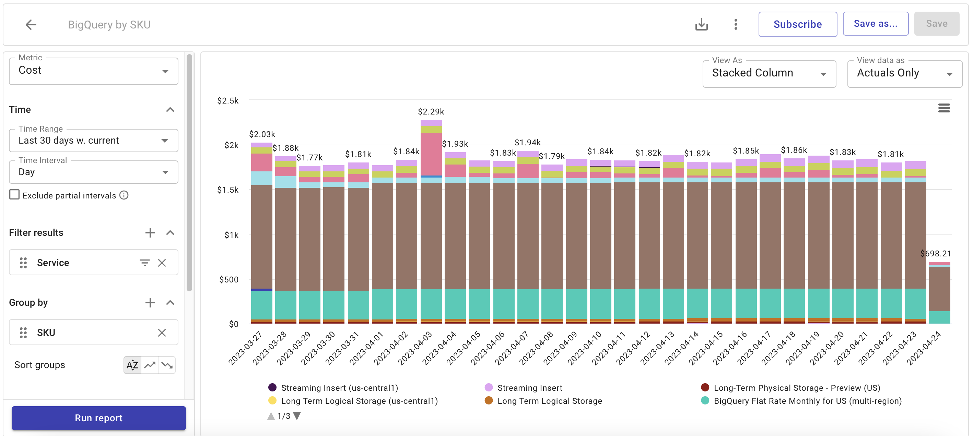The image size is (973, 436).
Task: Select the Streaming Insert legend swatch
Action: click(489, 387)
